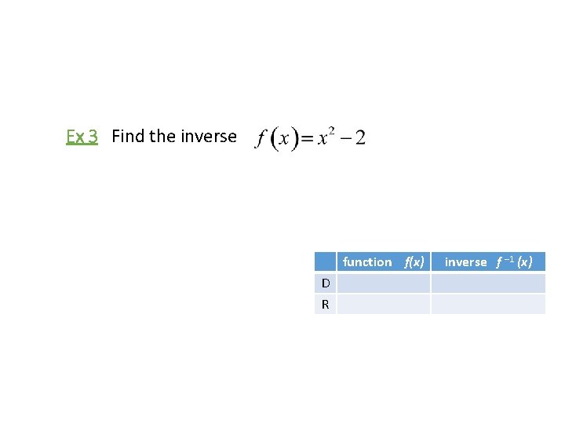Click the green underlined Ex 3 label
Screen dimensions: 565x424
click(x=82, y=137)
